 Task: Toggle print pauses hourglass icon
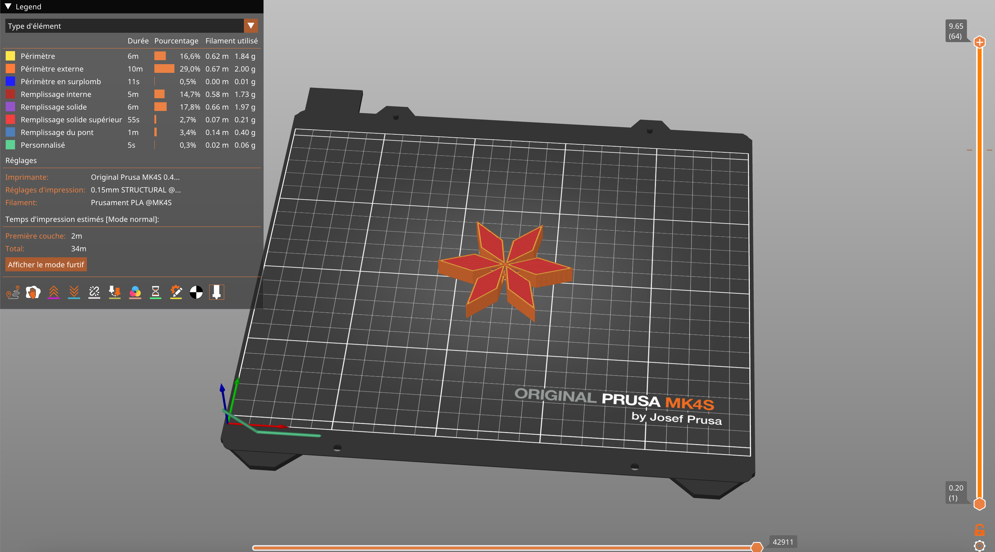(x=156, y=292)
